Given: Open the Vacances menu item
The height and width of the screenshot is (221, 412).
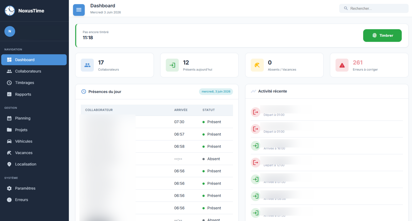Looking at the screenshot, I should coord(34,153).
